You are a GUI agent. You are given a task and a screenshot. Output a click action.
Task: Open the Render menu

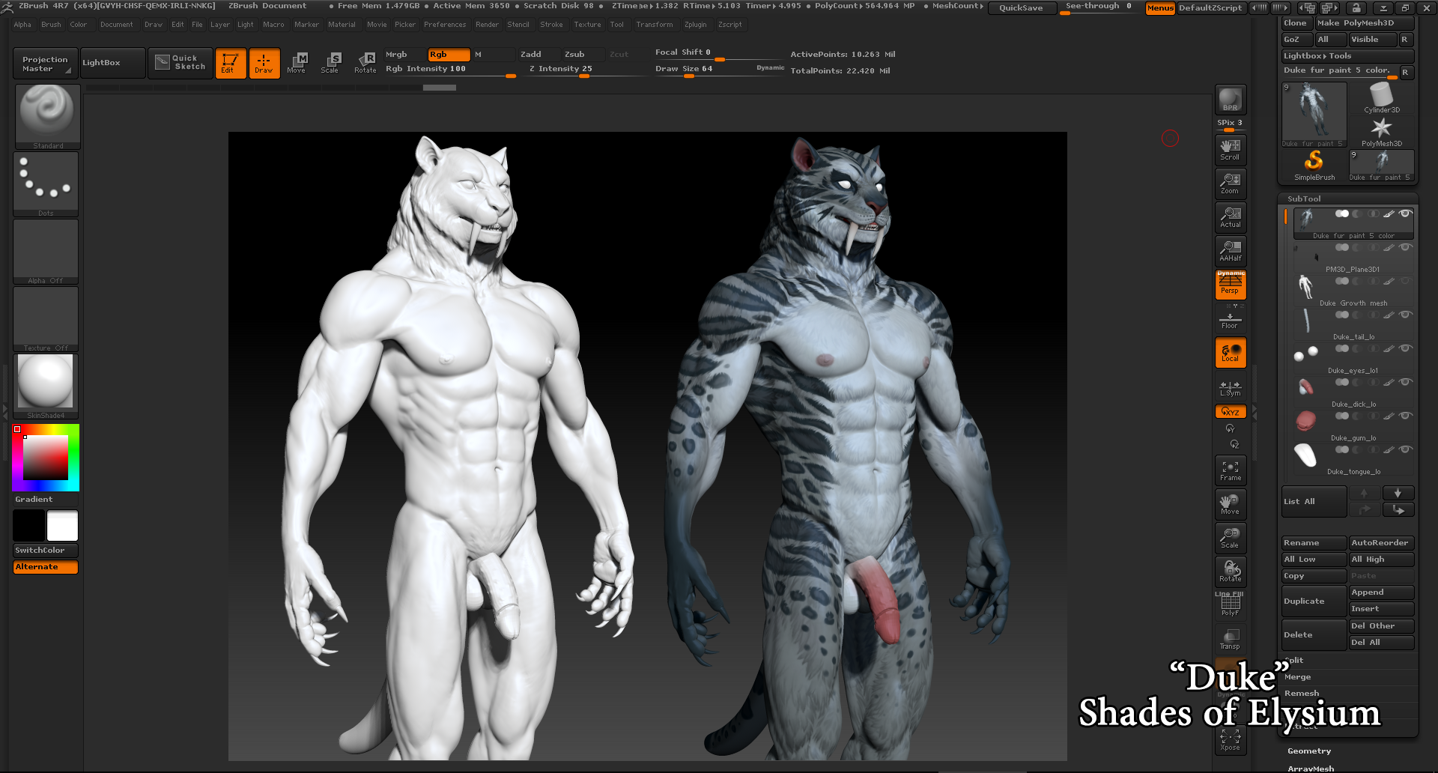pos(487,25)
